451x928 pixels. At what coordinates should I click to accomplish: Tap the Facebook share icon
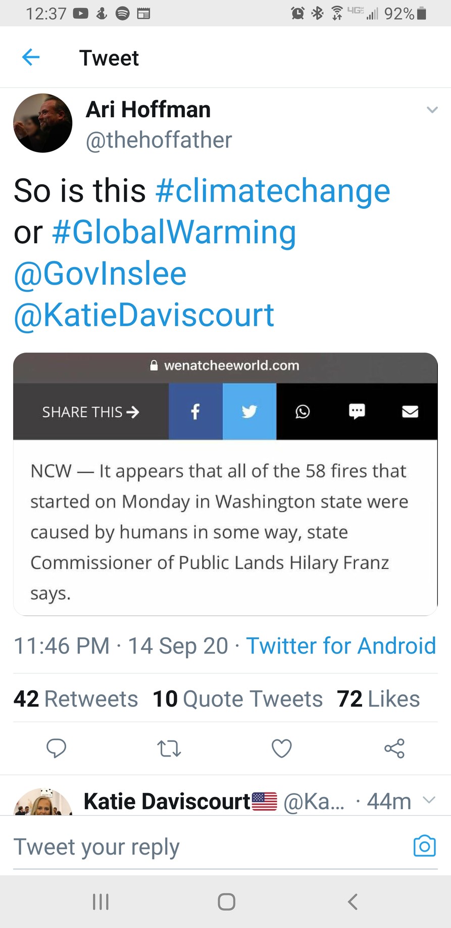[195, 412]
